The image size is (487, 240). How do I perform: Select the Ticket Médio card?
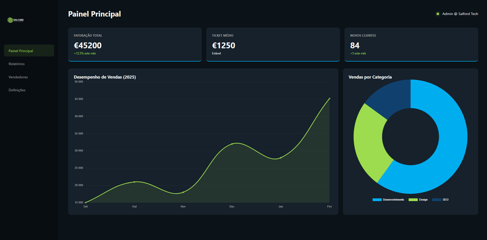[273, 44]
